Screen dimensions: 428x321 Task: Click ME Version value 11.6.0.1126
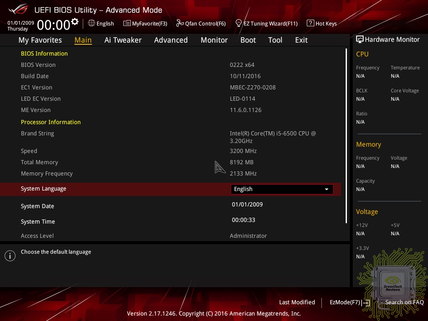point(246,110)
